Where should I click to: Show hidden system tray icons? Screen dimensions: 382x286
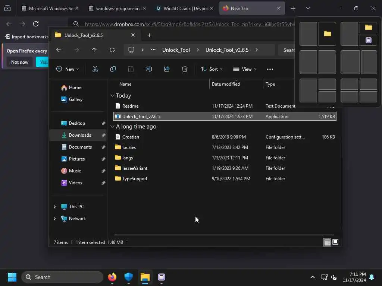point(313,277)
